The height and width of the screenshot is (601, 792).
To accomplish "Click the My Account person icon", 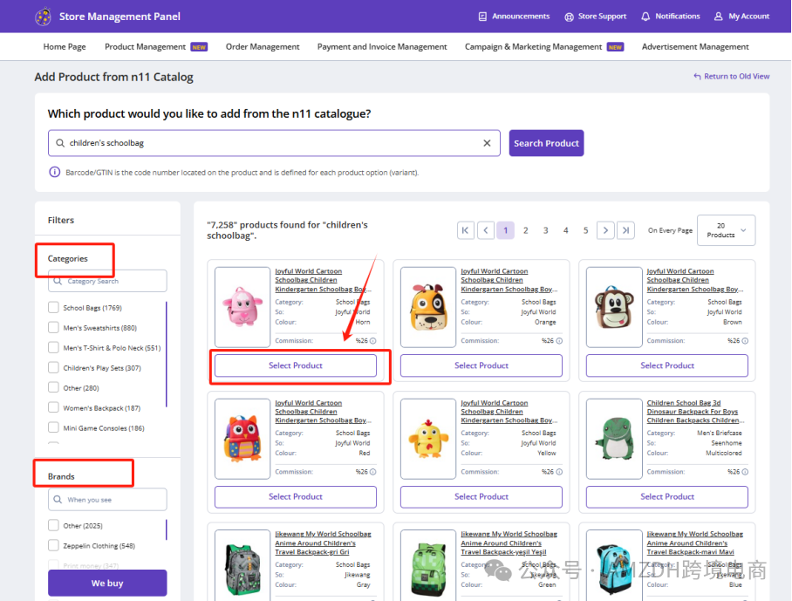I will click(718, 17).
